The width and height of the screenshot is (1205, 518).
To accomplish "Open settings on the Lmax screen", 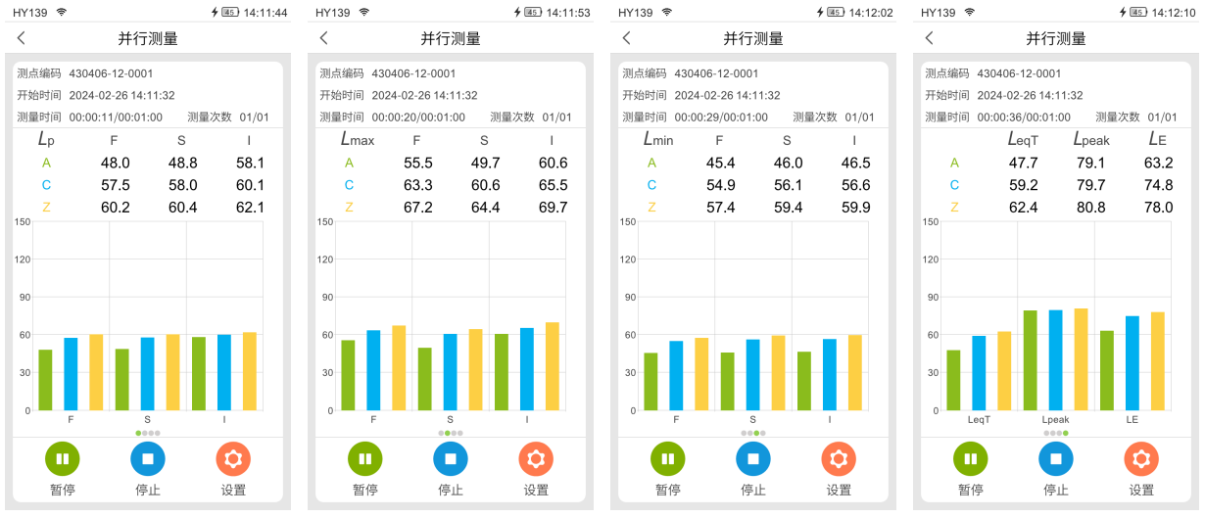I will 536,458.
